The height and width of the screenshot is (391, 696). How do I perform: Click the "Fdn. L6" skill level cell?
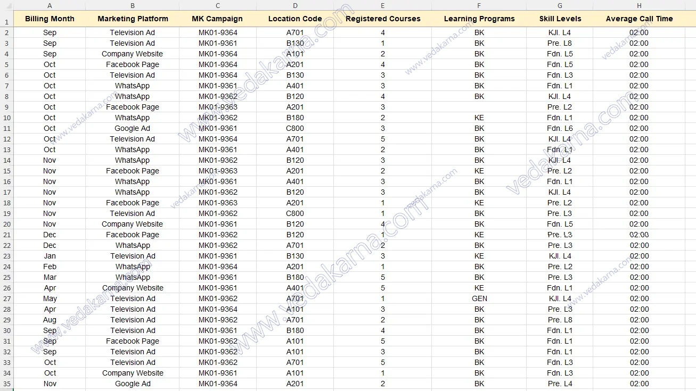pos(560,128)
